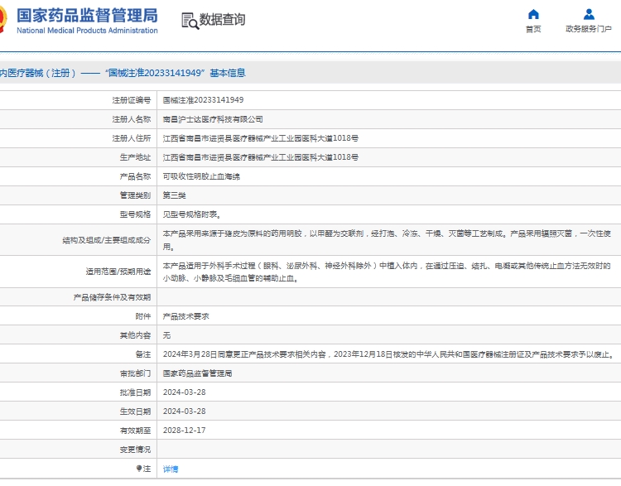Click the 注册证编号 field label

[x=131, y=100]
